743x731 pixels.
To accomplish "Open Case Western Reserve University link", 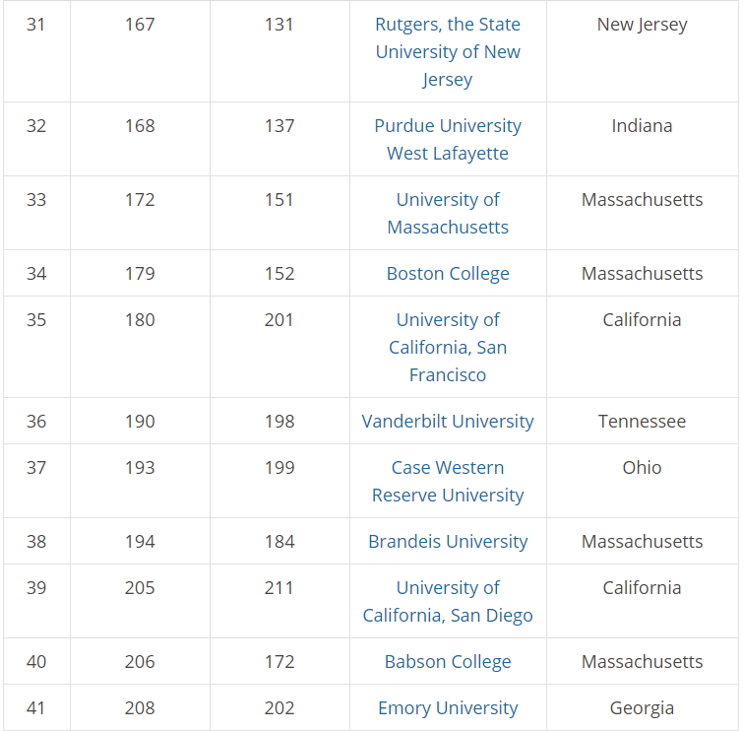I will (x=448, y=482).
